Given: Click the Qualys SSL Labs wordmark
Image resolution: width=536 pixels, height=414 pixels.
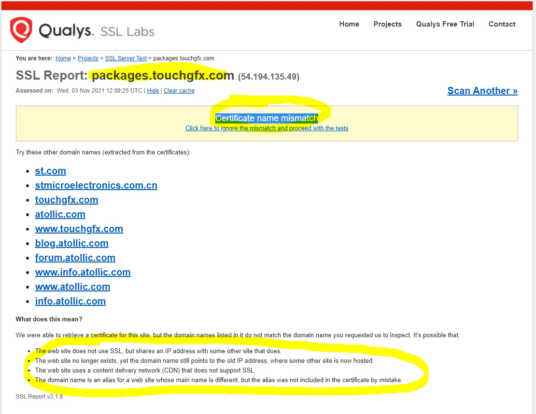Looking at the screenshot, I should [97, 31].
